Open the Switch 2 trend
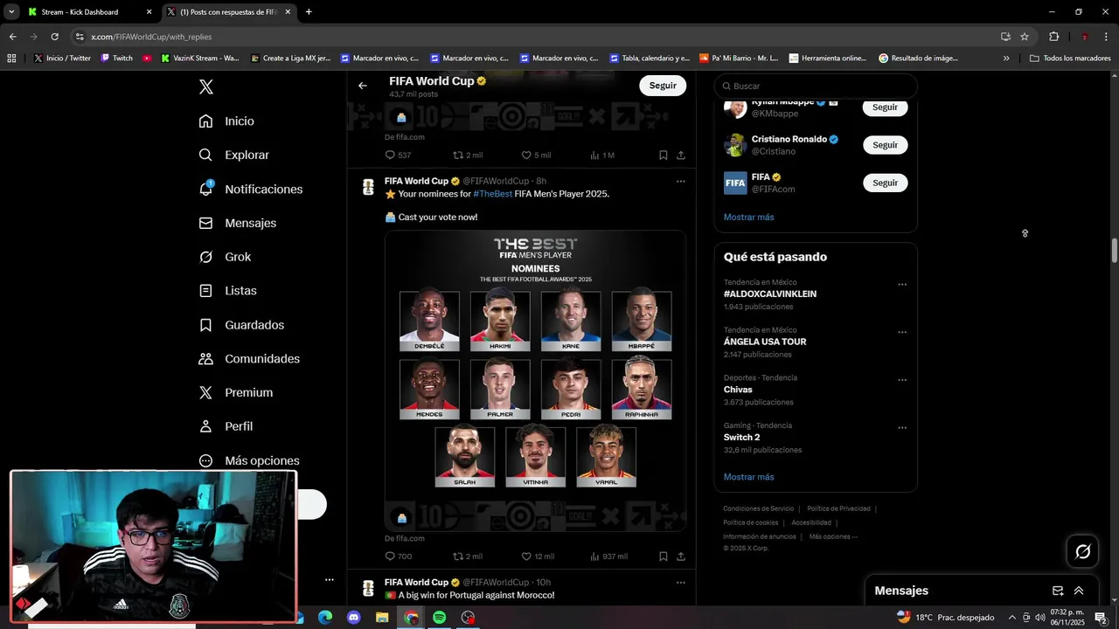1119x629 pixels. click(741, 437)
